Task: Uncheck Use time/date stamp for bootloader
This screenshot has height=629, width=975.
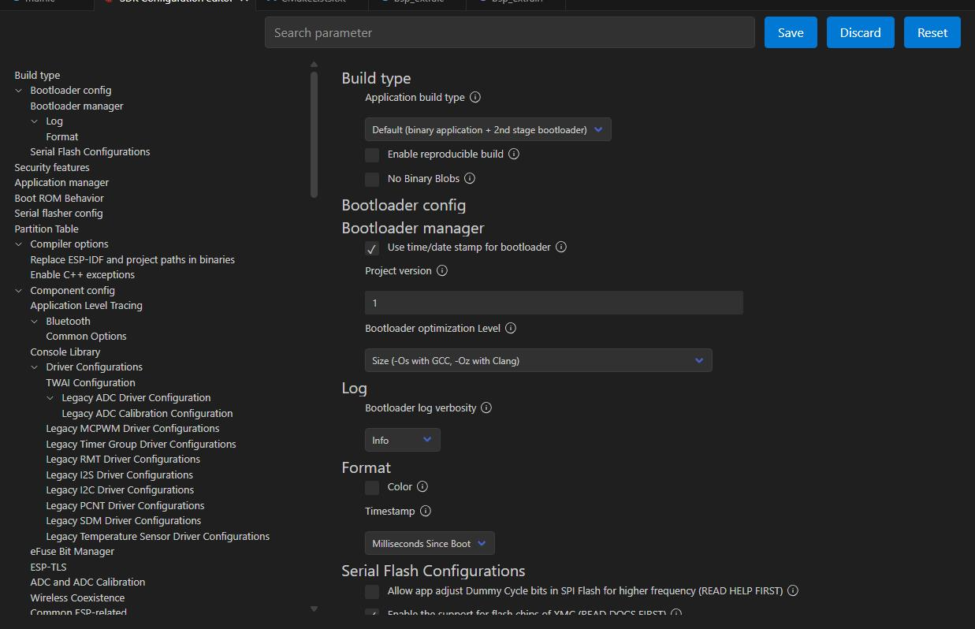Action: point(372,248)
